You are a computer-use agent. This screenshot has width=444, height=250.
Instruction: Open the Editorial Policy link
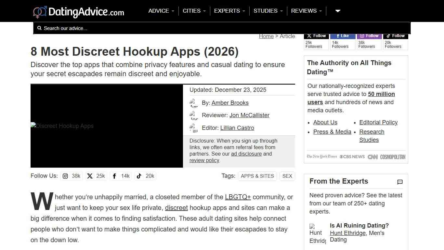click(x=378, y=122)
